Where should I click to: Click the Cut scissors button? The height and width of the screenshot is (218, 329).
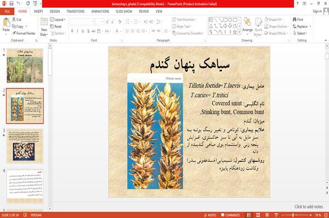16,20
